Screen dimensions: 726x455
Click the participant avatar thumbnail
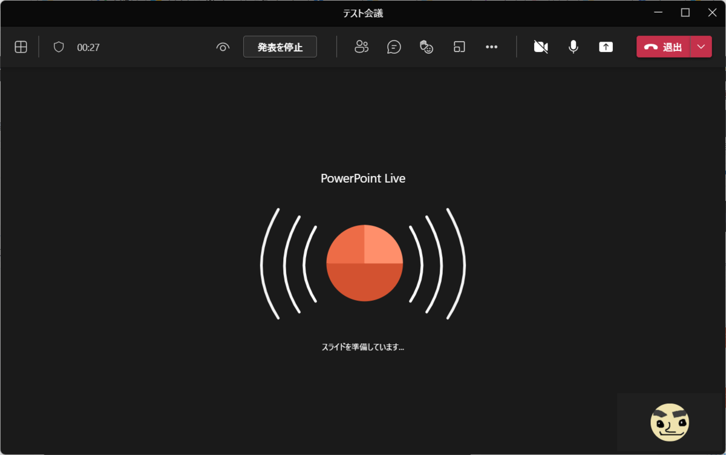click(x=670, y=422)
